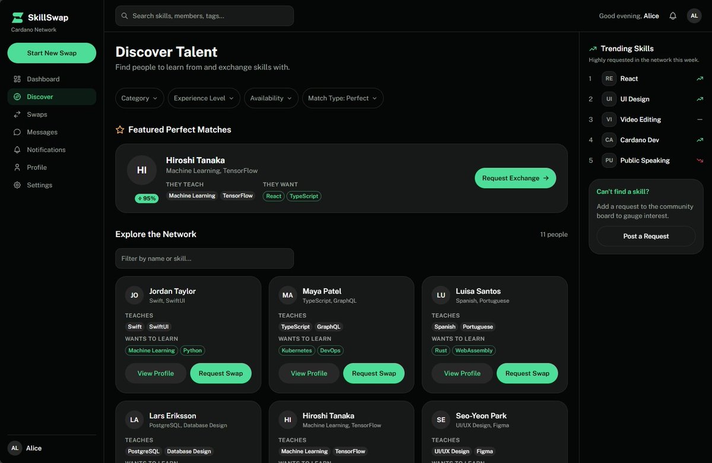Click the Messages bubble icon in sidebar
The height and width of the screenshot is (463, 712).
17,132
